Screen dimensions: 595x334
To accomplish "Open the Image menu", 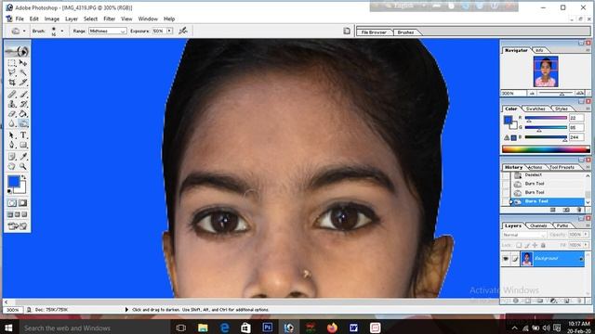I will (52, 19).
